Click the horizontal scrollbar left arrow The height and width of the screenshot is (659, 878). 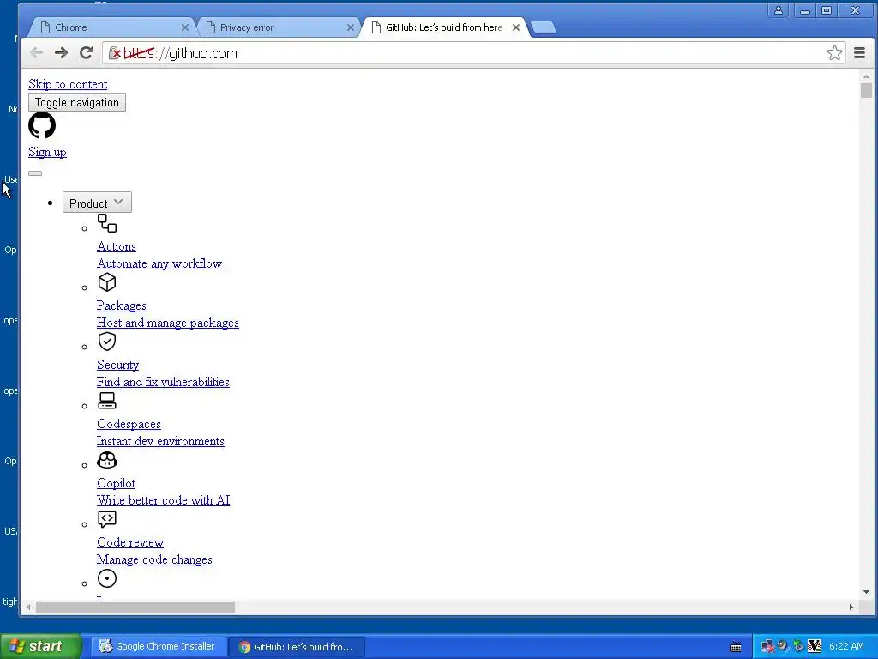click(x=28, y=607)
